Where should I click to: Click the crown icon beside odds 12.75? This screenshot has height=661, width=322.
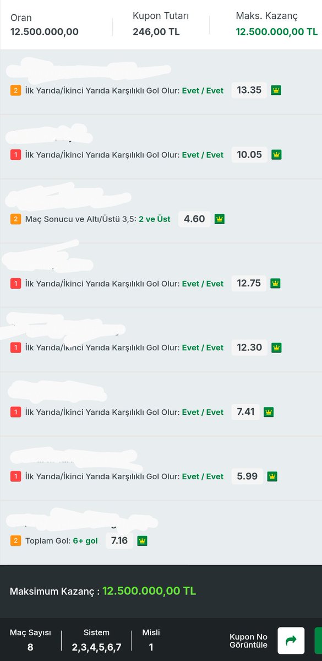tap(276, 284)
